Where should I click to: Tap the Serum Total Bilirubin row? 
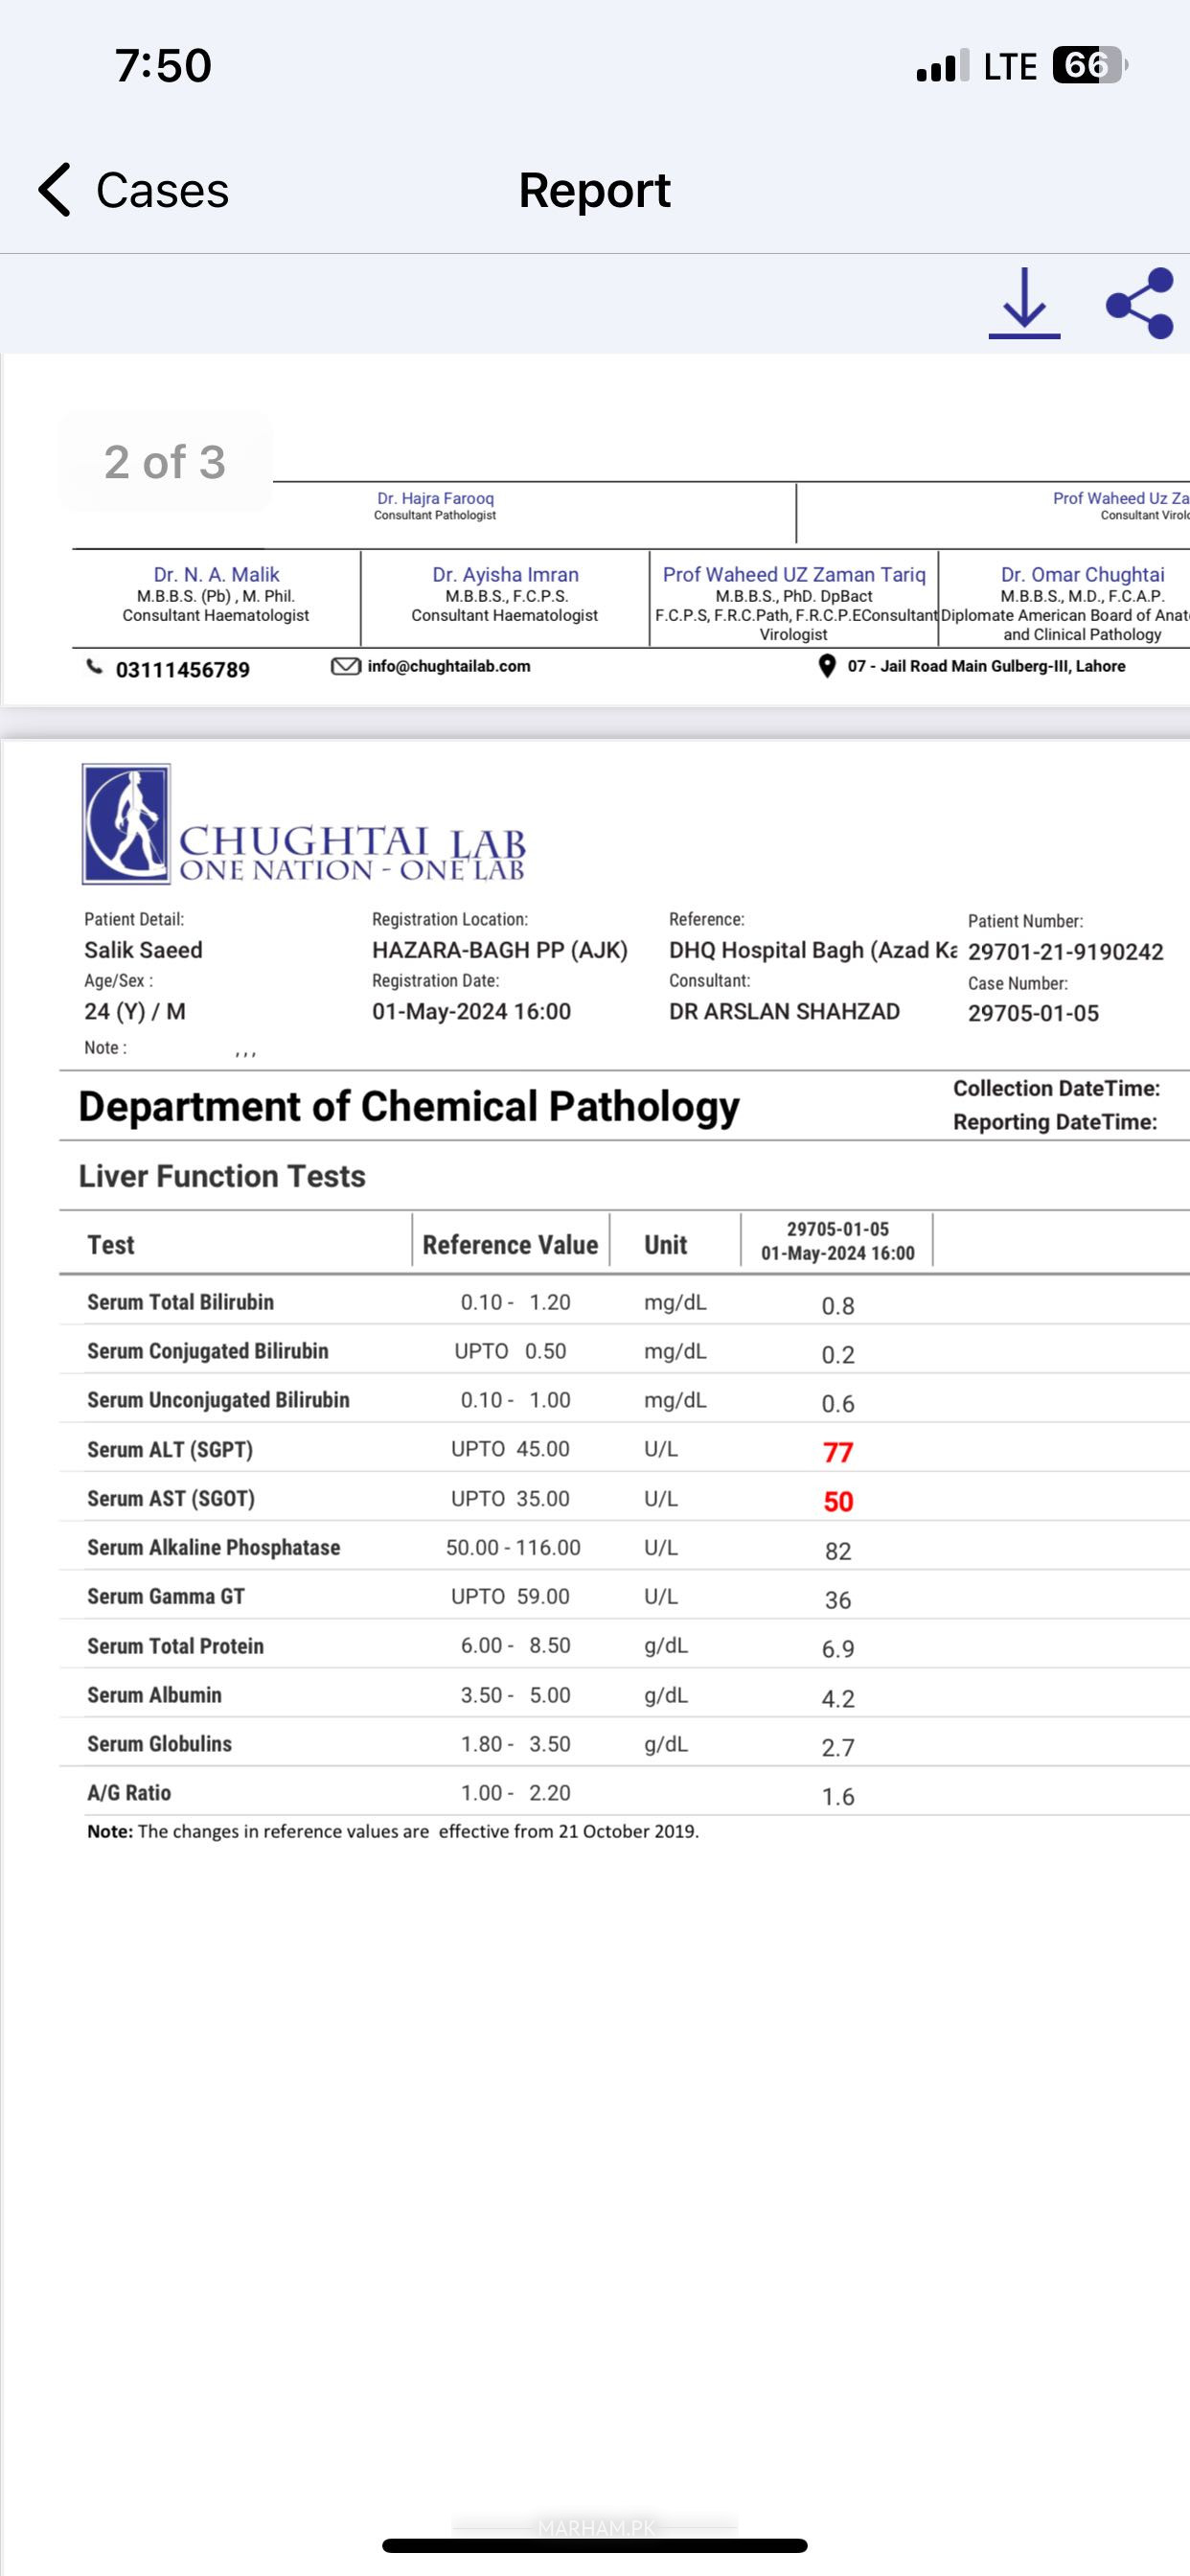[624, 1302]
